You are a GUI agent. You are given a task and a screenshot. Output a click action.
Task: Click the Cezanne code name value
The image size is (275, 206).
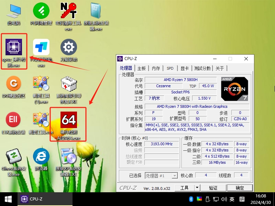[x=164, y=86]
